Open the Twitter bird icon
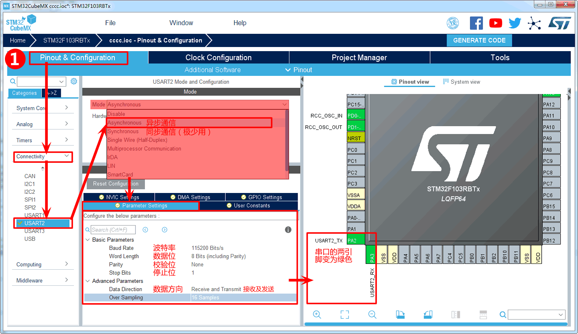The width and height of the screenshot is (578, 334). (x=515, y=23)
